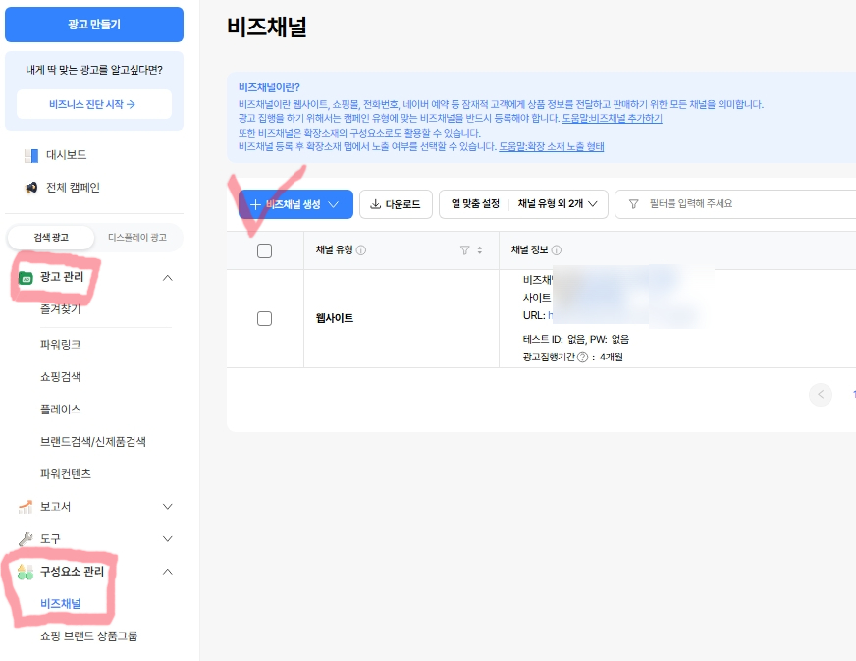Click the 구성요소 관리 icon
The image size is (856, 661).
click(x=26, y=572)
